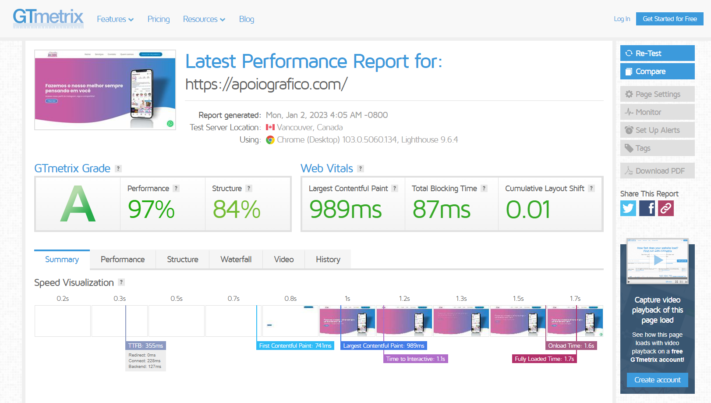The width and height of the screenshot is (711, 403).
Task: Switch to the Summary tab
Action: pyautogui.click(x=62, y=259)
